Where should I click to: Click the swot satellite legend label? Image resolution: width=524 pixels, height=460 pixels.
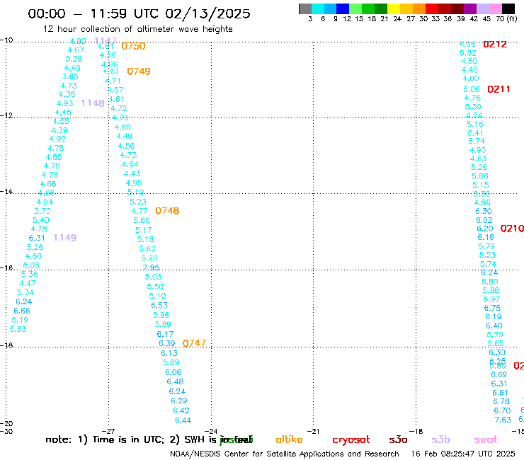[486, 440]
